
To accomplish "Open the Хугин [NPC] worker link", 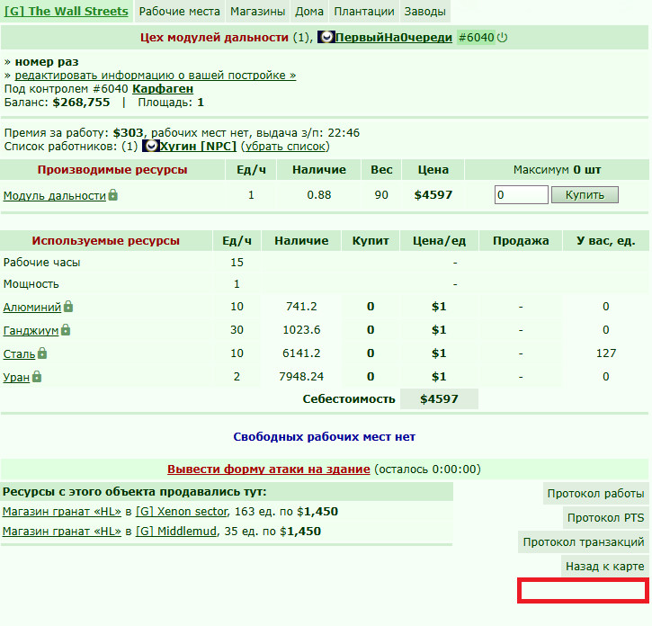I will (198, 146).
